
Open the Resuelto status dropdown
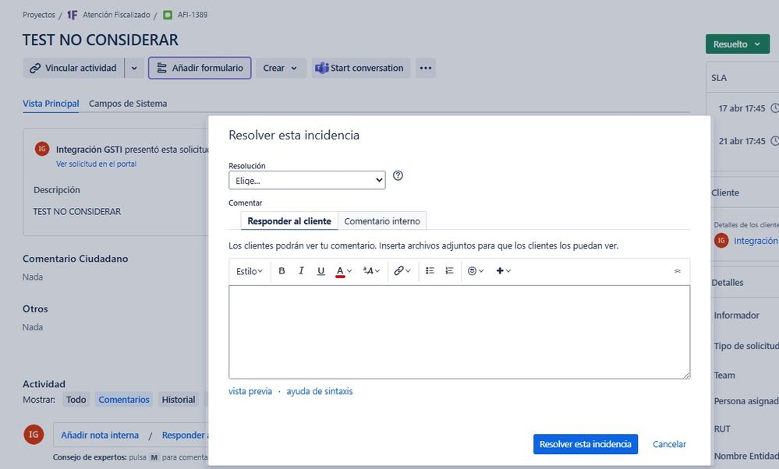pyautogui.click(x=737, y=44)
